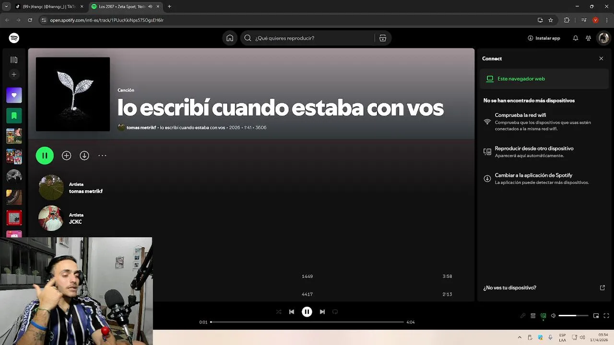Bookmark this page with the star
The height and width of the screenshot is (345, 614).
click(551, 20)
